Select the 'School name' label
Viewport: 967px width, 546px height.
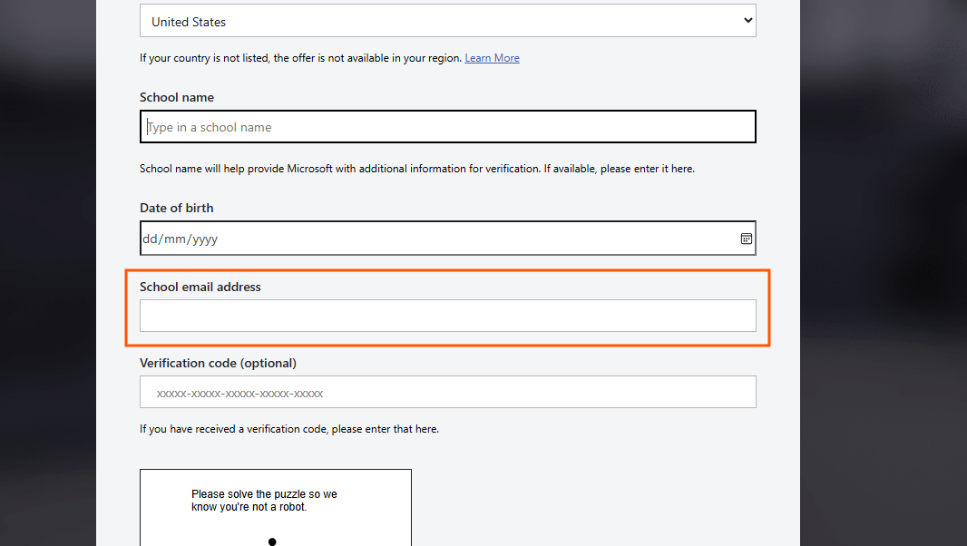(x=177, y=97)
